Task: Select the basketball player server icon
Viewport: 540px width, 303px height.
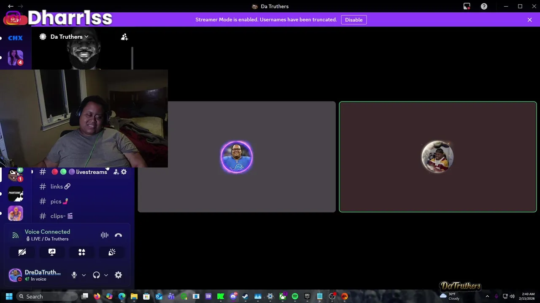Action: (16, 213)
